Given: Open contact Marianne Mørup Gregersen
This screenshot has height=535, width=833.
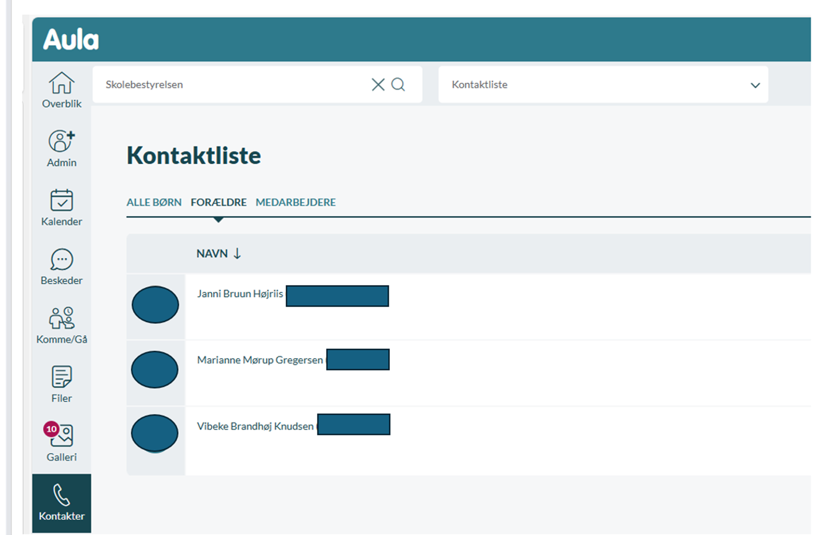Looking at the screenshot, I should [x=260, y=360].
